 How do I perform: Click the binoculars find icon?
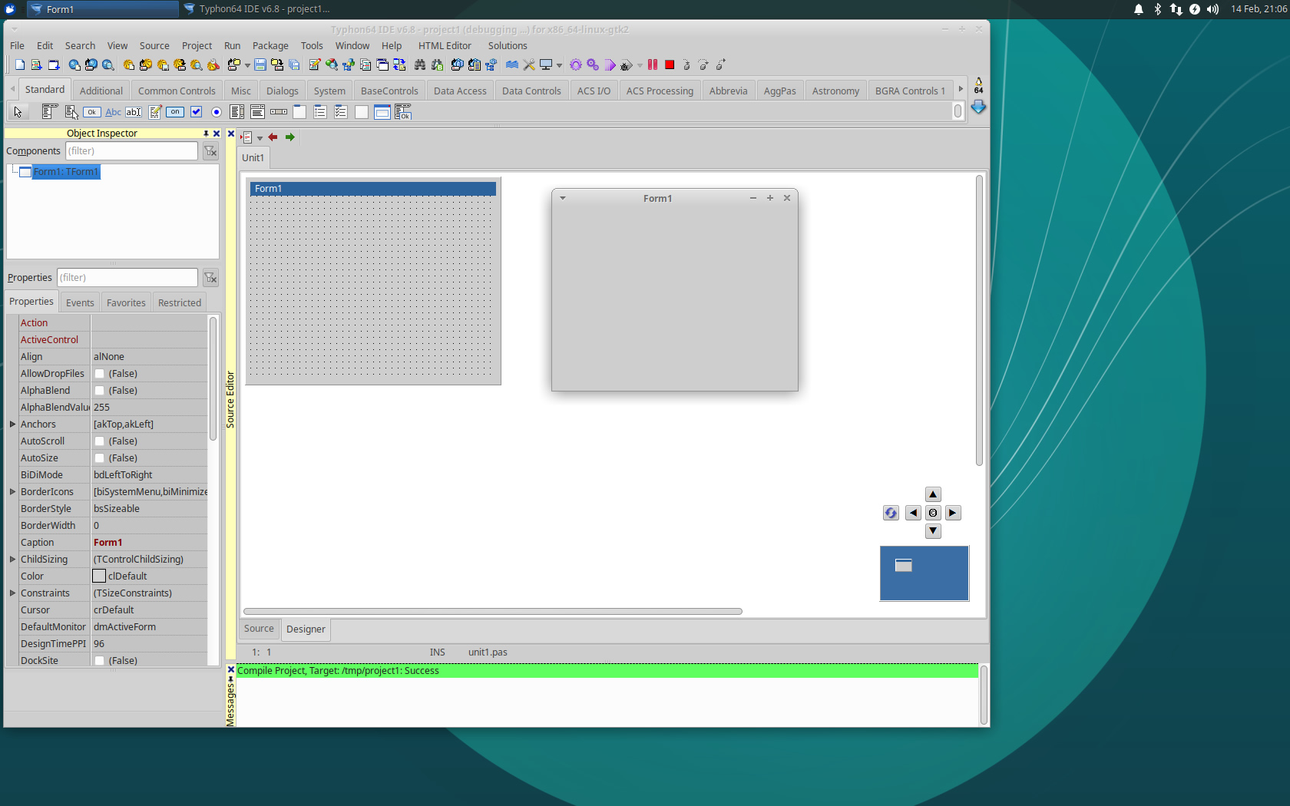(420, 65)
